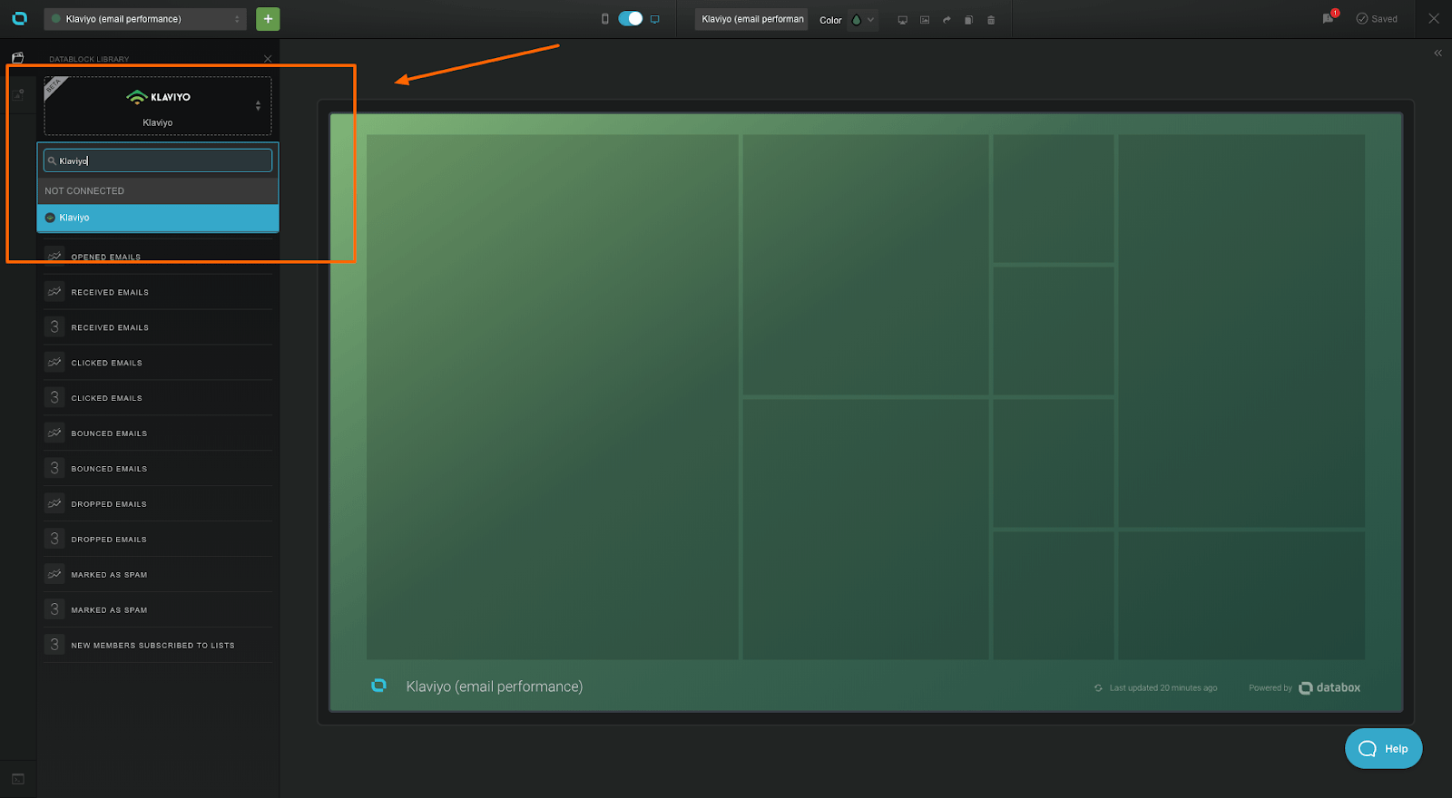Select the Received Emails line chart datablock
Image resolution: width=1452 pixels, height=798 pixels.
[158, 292]
